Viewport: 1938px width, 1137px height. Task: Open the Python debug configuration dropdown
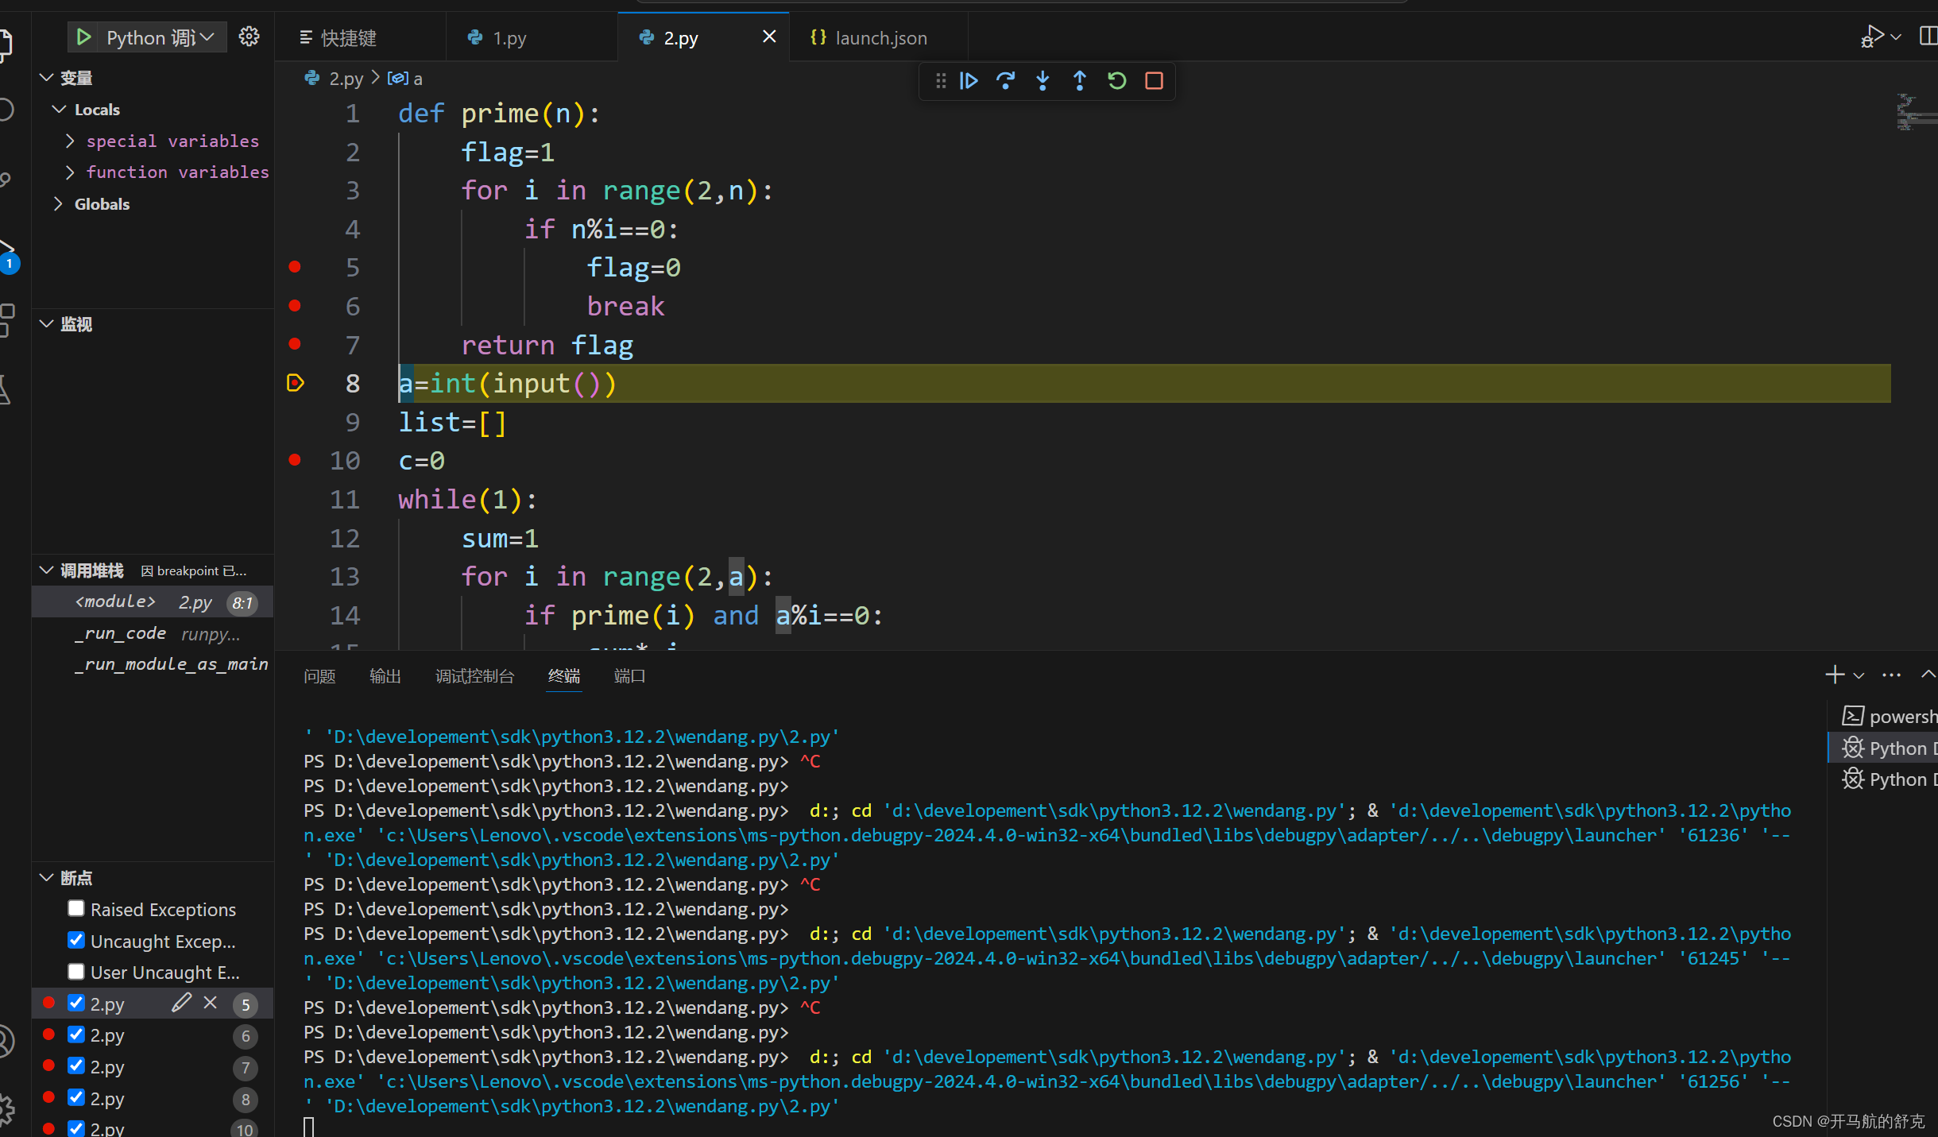click(x=207, y=37)
